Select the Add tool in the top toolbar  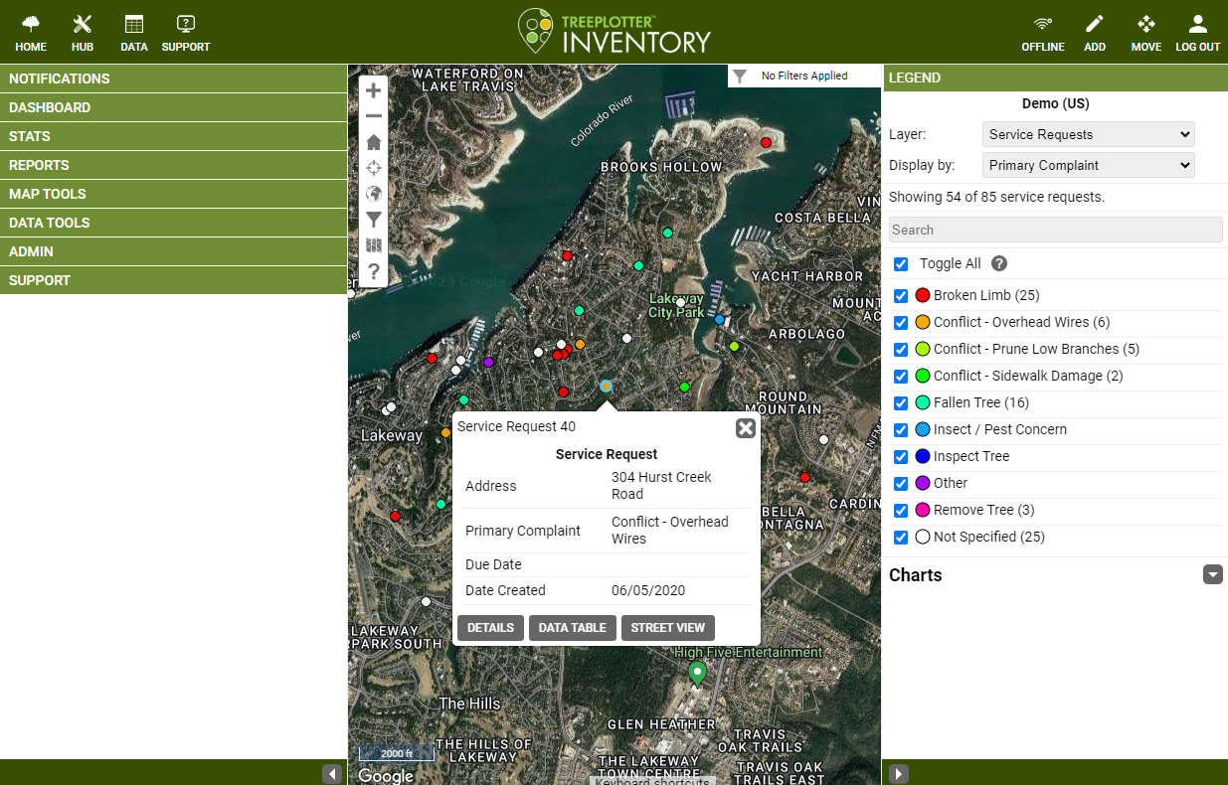(1095, 30)
